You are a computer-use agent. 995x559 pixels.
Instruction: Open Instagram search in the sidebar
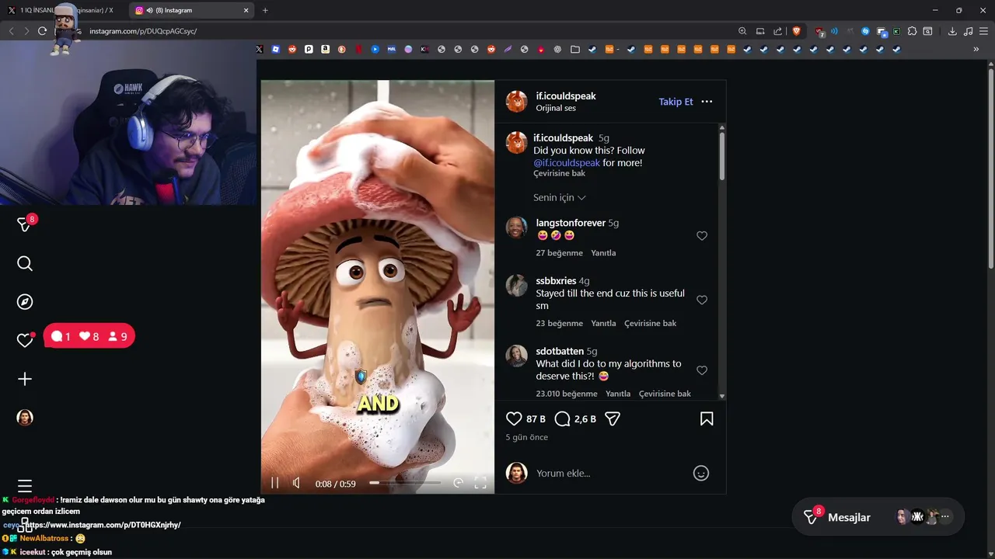pyautogui.click(x=25, y=264)
